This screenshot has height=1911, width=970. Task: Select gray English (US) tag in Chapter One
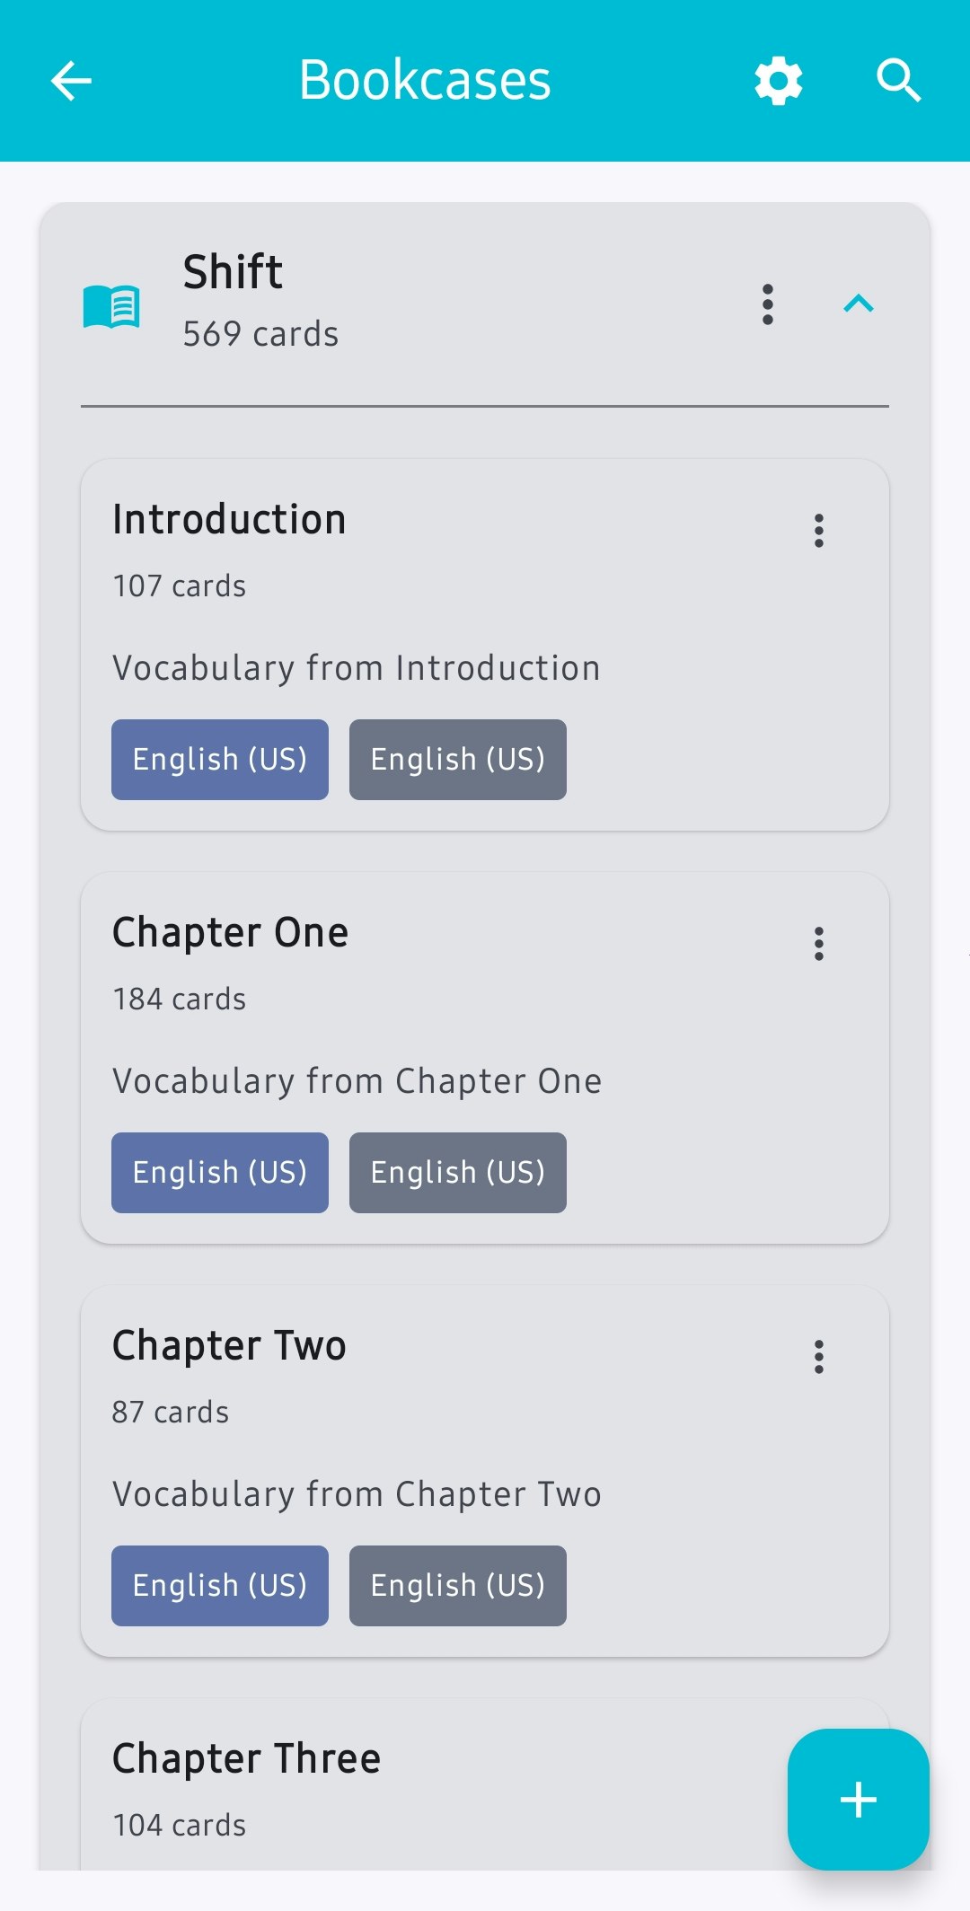click(458, 1173)
